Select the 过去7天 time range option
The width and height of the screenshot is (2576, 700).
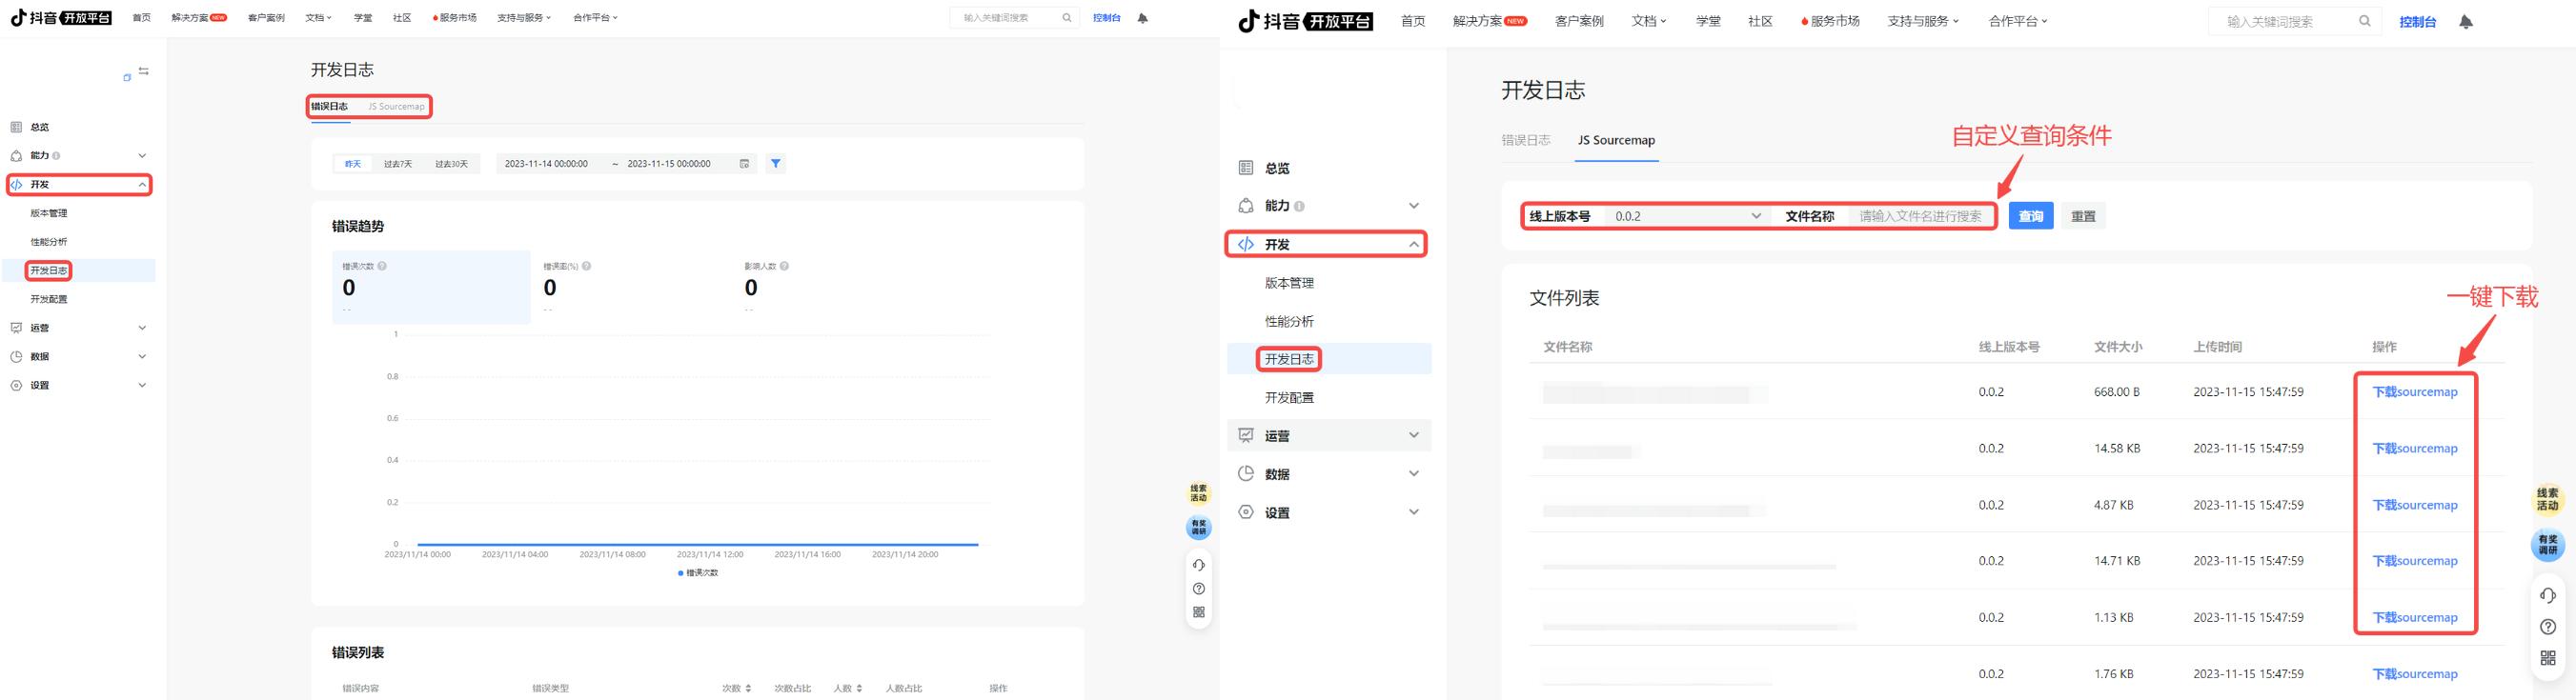click(398, 164)
